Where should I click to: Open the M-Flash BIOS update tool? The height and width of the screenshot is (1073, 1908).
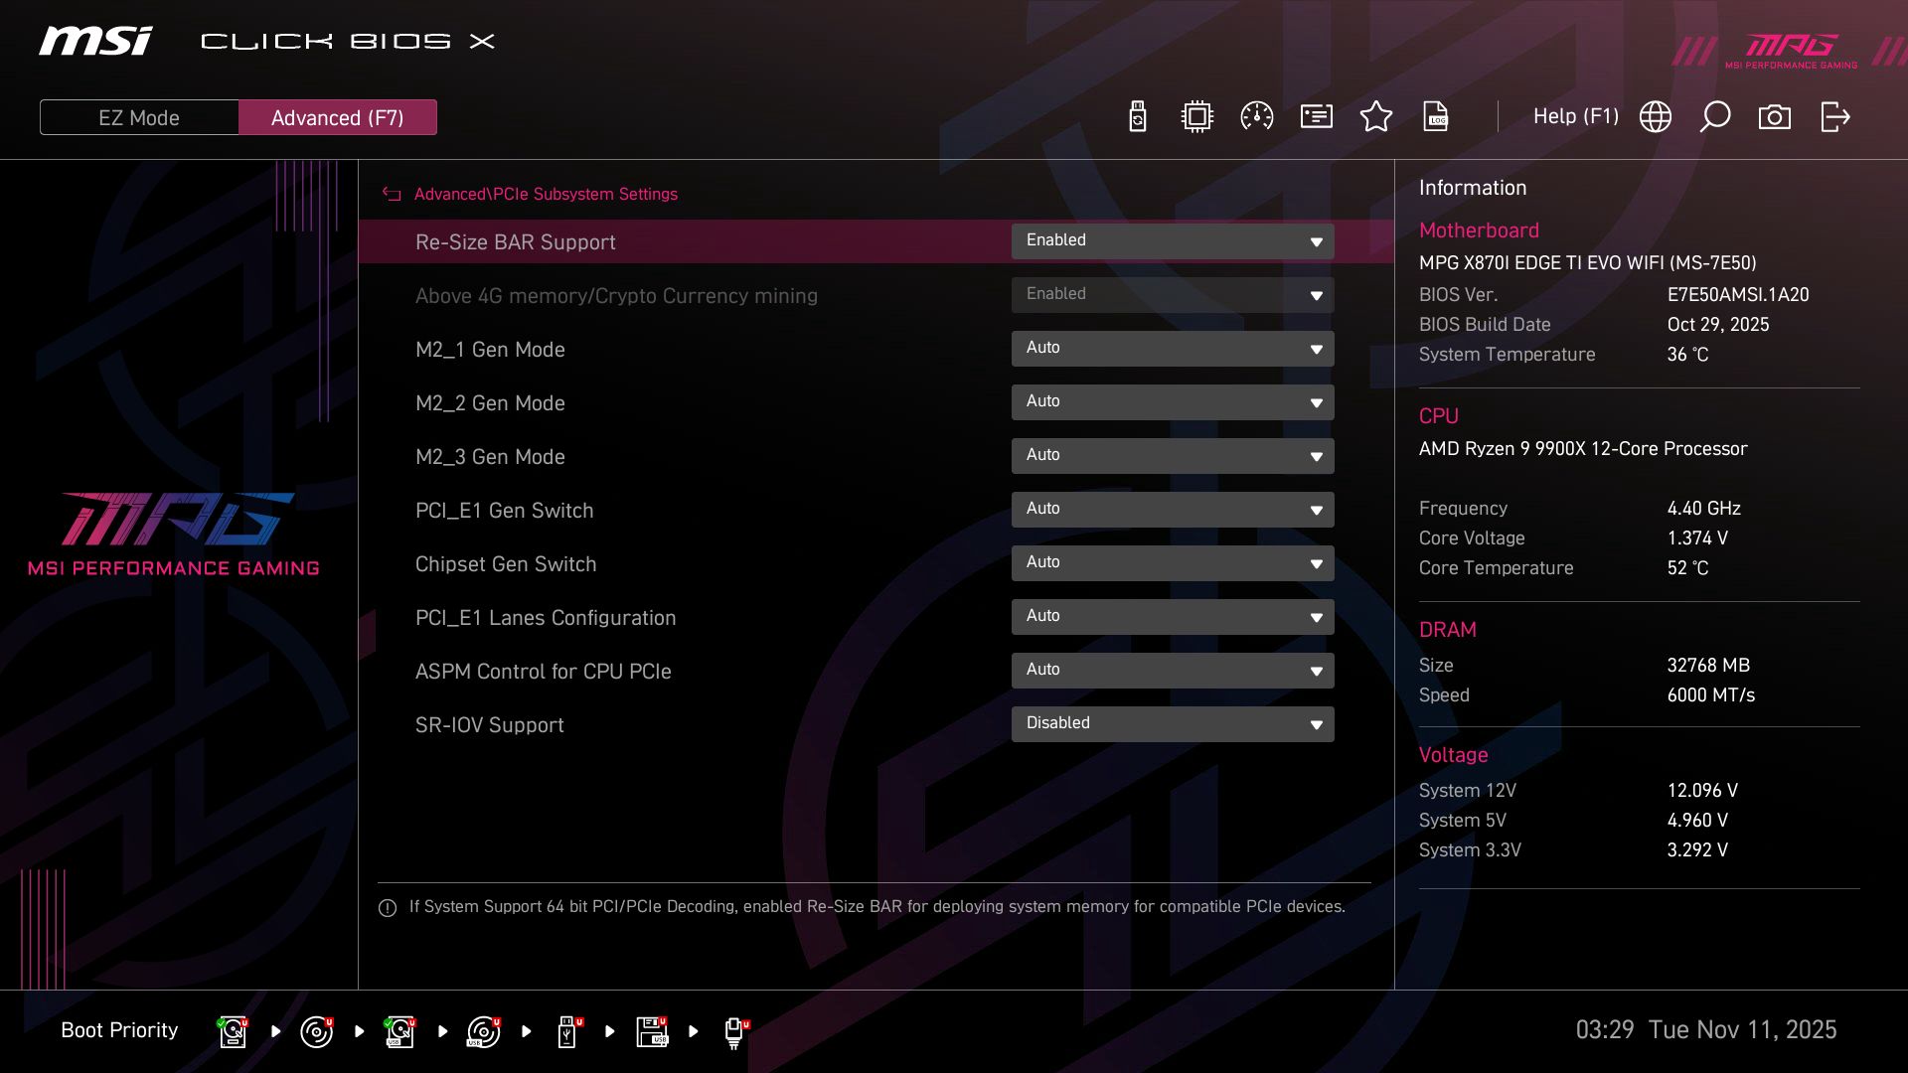click(1136, 116)
